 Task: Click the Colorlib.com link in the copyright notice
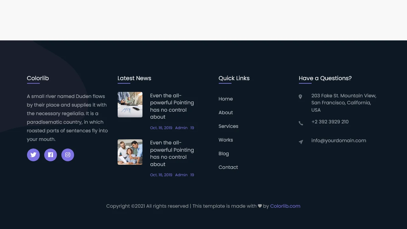click(285, 206)
